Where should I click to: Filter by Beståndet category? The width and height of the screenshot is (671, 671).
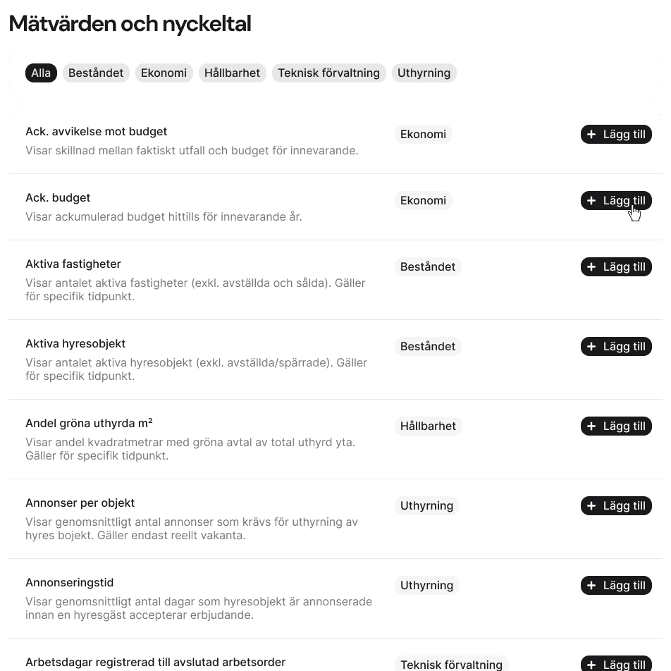(96, 73)
